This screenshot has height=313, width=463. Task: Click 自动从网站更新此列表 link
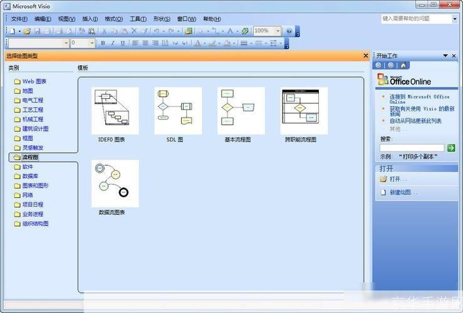point(415,121)
